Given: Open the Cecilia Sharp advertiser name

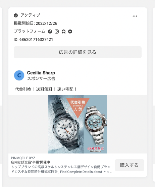Looking at the screenshot, I should pos(41,73).
